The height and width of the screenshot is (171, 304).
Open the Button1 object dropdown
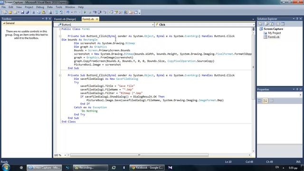point(153,25)
